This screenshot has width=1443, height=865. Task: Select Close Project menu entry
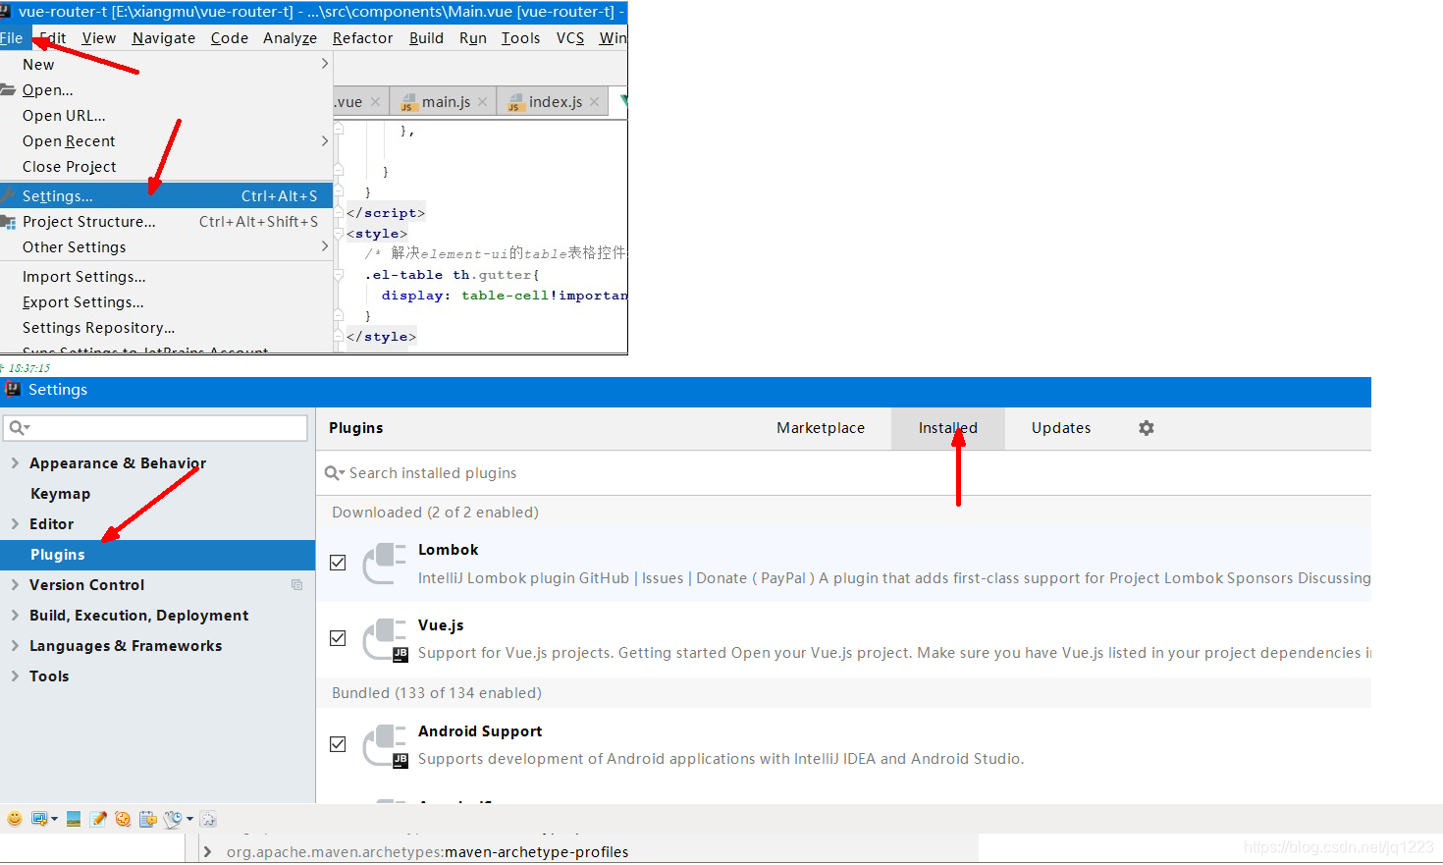click(166, 167)
